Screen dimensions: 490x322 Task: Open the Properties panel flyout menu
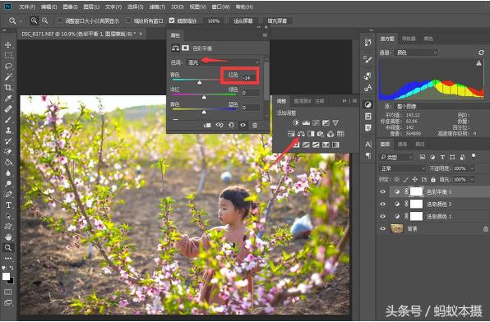(x=265, y=35)
